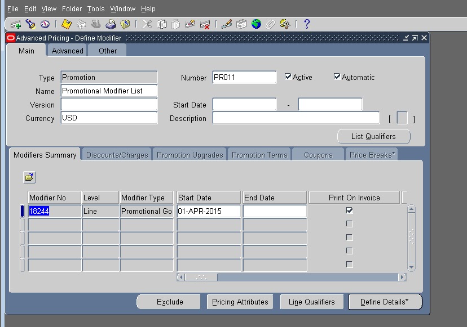Open Window Help with the question mark icon
This screenshot has height=327, width=467.
pos(306,24)
